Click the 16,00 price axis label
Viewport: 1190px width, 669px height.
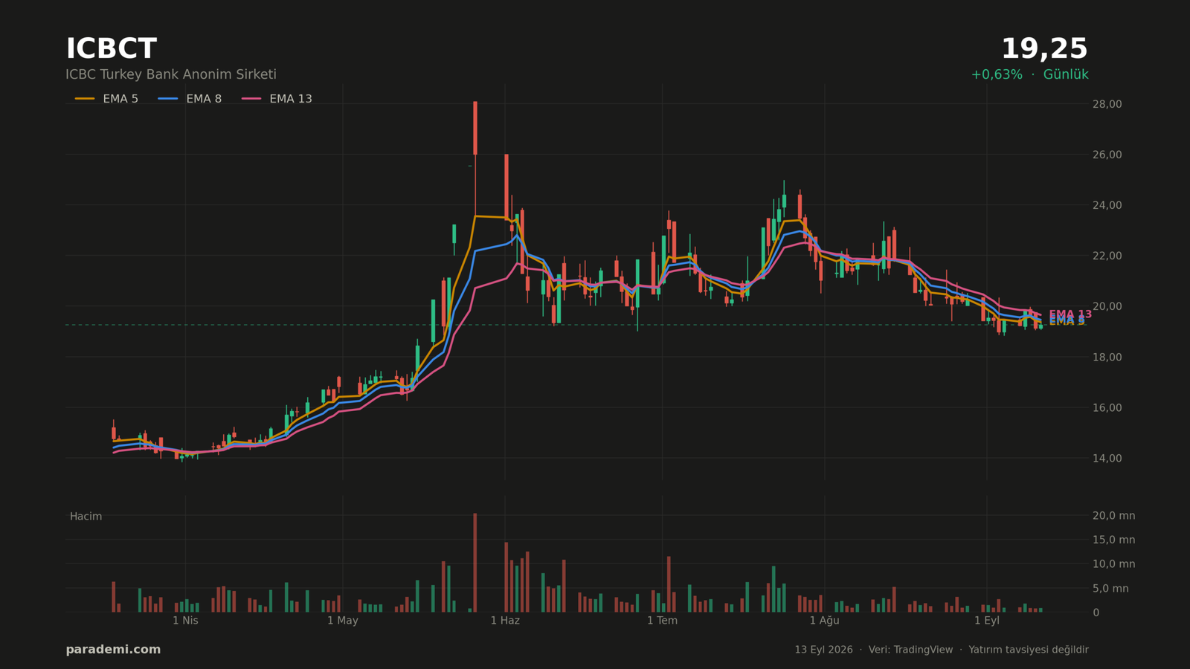(1107, 407)
